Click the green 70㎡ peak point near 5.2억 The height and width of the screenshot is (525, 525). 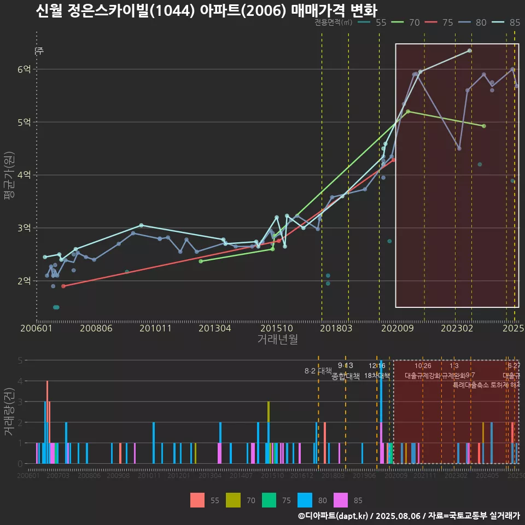pos(408,112)
